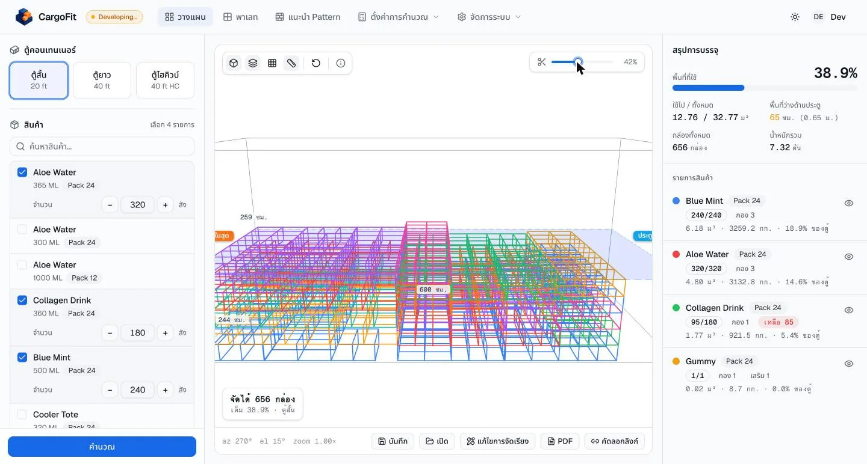Select the ตู้สั้น 20 ft container
This screenshot has height=464, width=867.
39,81
